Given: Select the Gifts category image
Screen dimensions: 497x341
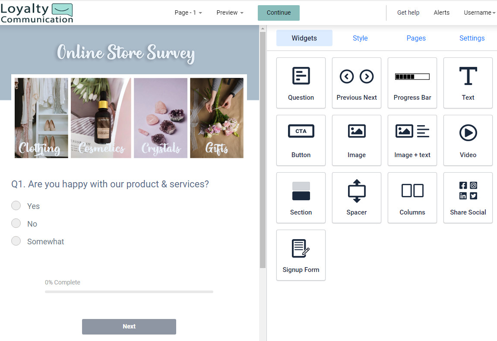Looking at the screenshot, I should 217,118.
